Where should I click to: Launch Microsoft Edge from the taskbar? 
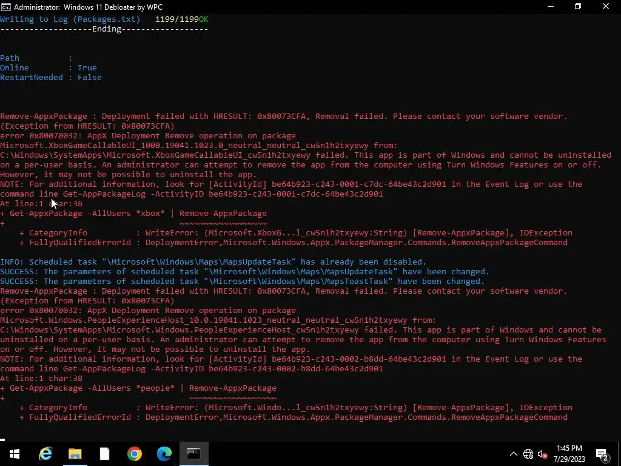point(164,454)
